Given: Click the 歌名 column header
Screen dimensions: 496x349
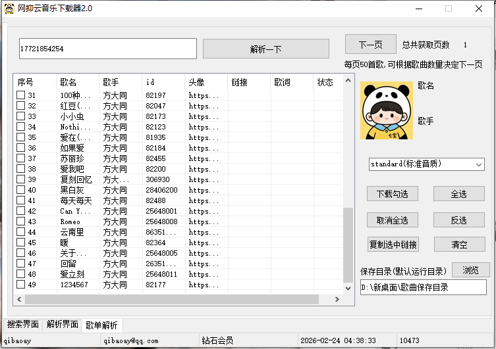Looking at the screenshot, I should tap(78, 82).
